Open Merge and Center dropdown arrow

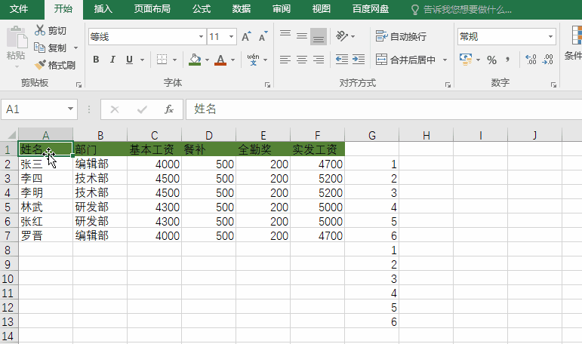[445, 60]
